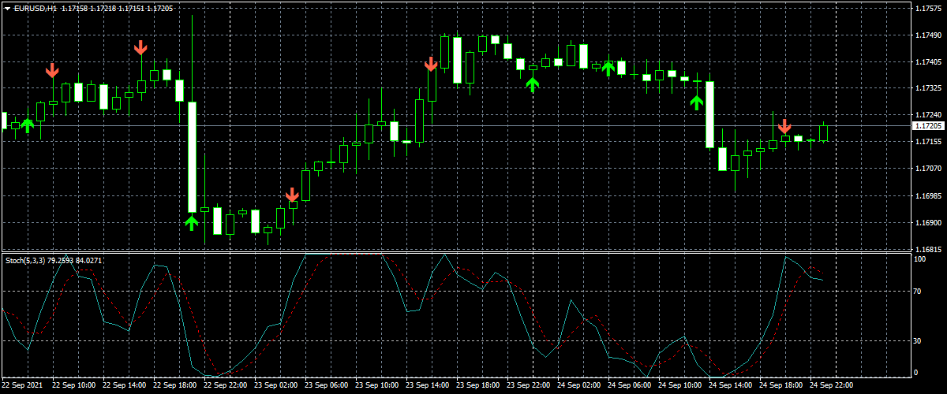Click the stochastic level 70 label
Viewport: 947px width, 394px height.
click(918, 292)
